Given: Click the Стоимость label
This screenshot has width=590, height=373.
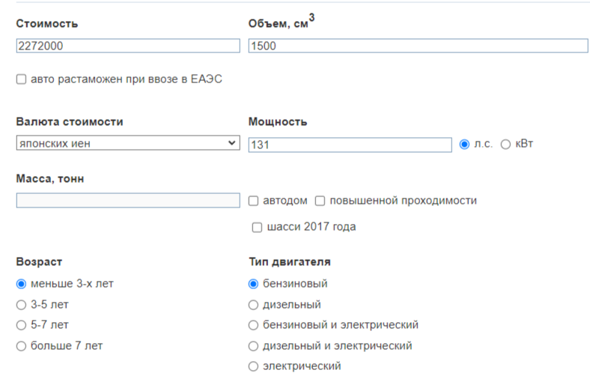Looking at the screenshot, I should tap(47, 24).
